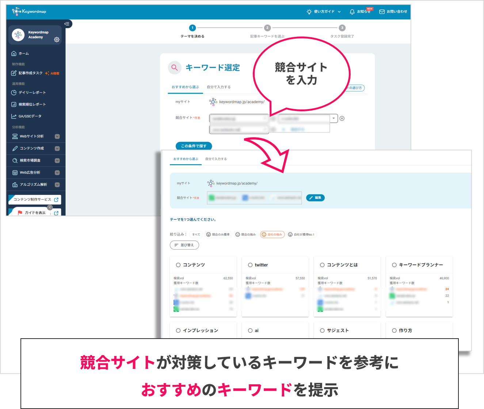Click the myサイト favicon in the lower screenshot

(211, 183)
